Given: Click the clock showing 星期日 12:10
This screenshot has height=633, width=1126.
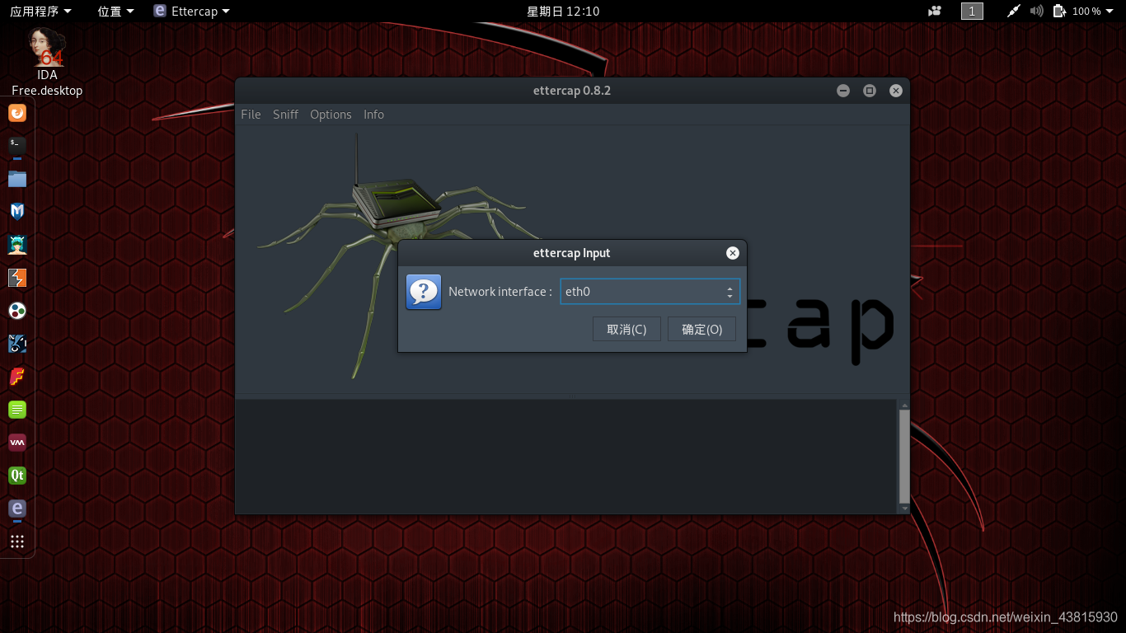Looking at the screenshot, I should pos(563,11).
